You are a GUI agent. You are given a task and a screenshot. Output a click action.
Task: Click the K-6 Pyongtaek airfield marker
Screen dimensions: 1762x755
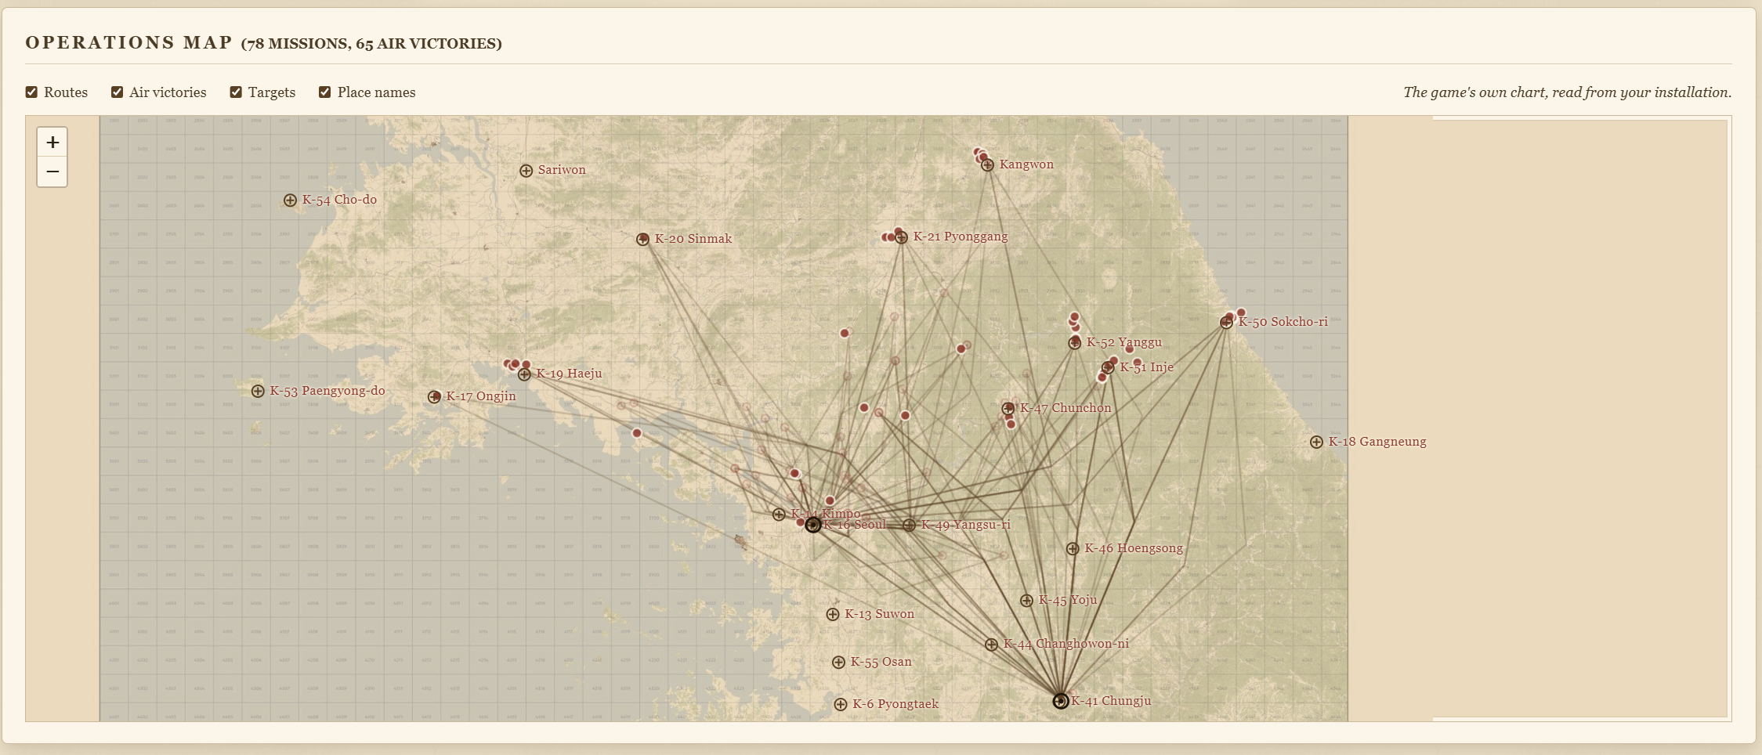(x=841, y=705)
